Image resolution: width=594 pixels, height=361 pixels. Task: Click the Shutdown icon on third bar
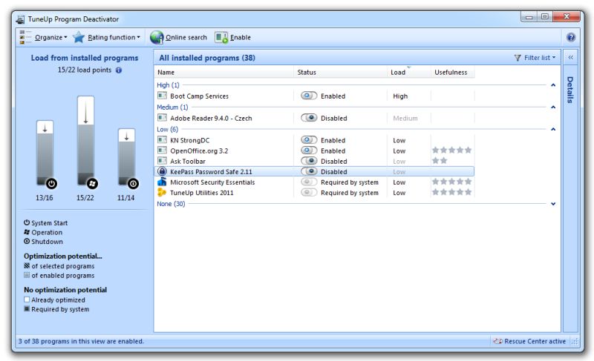tap(133, 184)
